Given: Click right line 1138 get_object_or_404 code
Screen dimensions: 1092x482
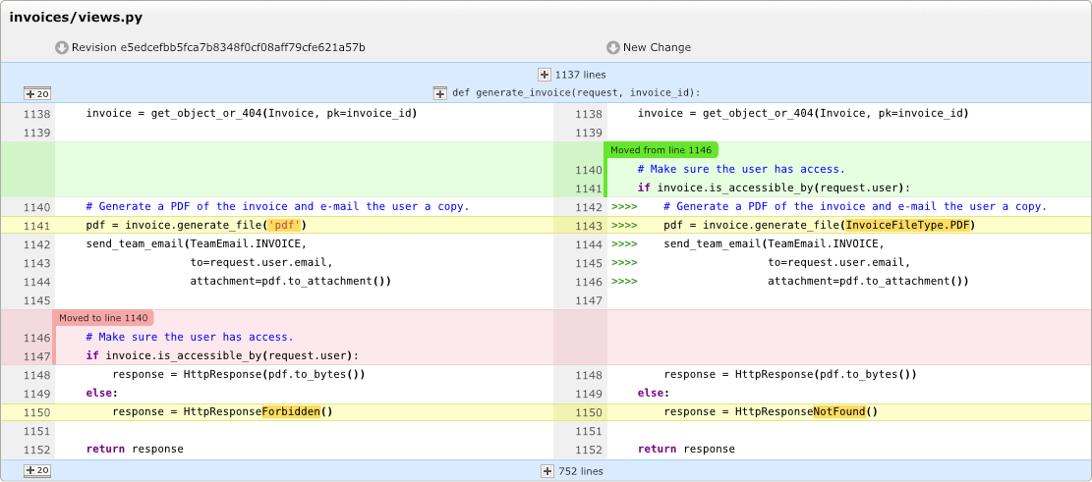Looking at the screenshot, I should coord(803,113).
